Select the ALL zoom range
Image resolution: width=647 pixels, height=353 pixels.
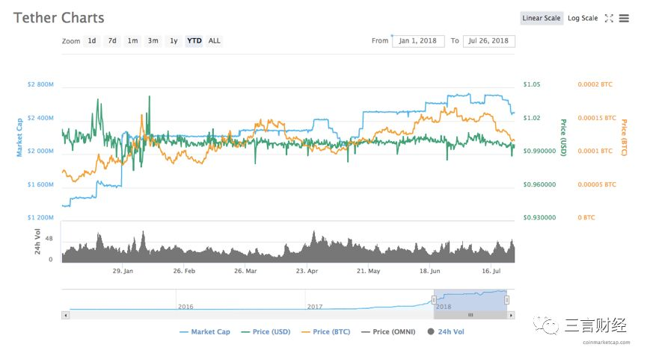click(214, 41)
